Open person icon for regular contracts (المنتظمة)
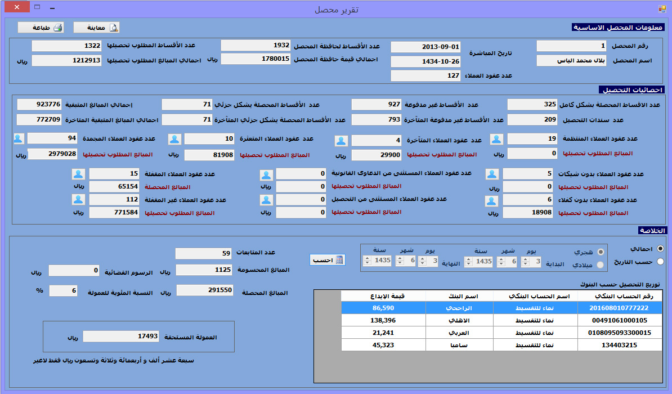The height and width of the screenshot is (394, 672). tap(496, 139)
